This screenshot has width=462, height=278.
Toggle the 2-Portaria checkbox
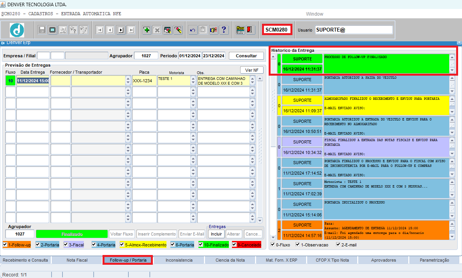(37, 244)
